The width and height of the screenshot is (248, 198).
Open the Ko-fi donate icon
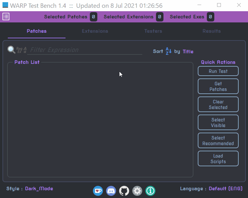pos(98,191)
